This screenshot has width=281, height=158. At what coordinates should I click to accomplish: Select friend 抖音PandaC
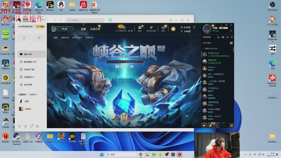217,54
